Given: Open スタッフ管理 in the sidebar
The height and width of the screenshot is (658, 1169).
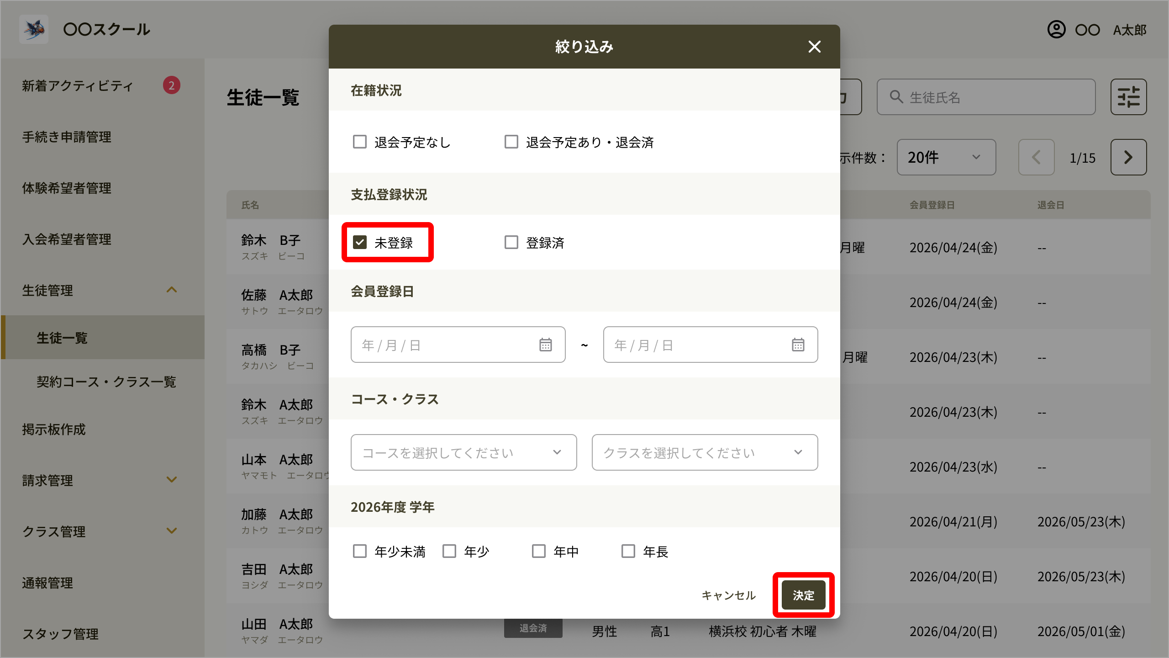Looking at the screenshot, I should 60,634.
